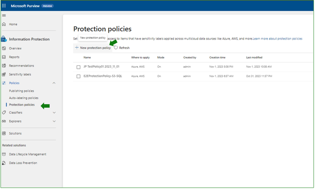Click the Reports sidebar icon
Screen dimensions: 315x189
pos(4,57)
